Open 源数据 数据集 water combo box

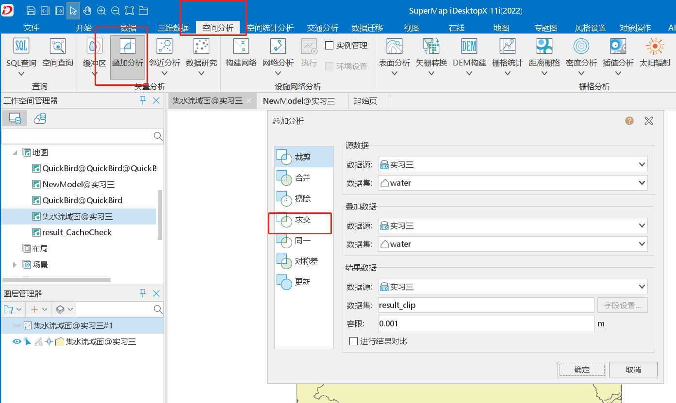point(513,183)
